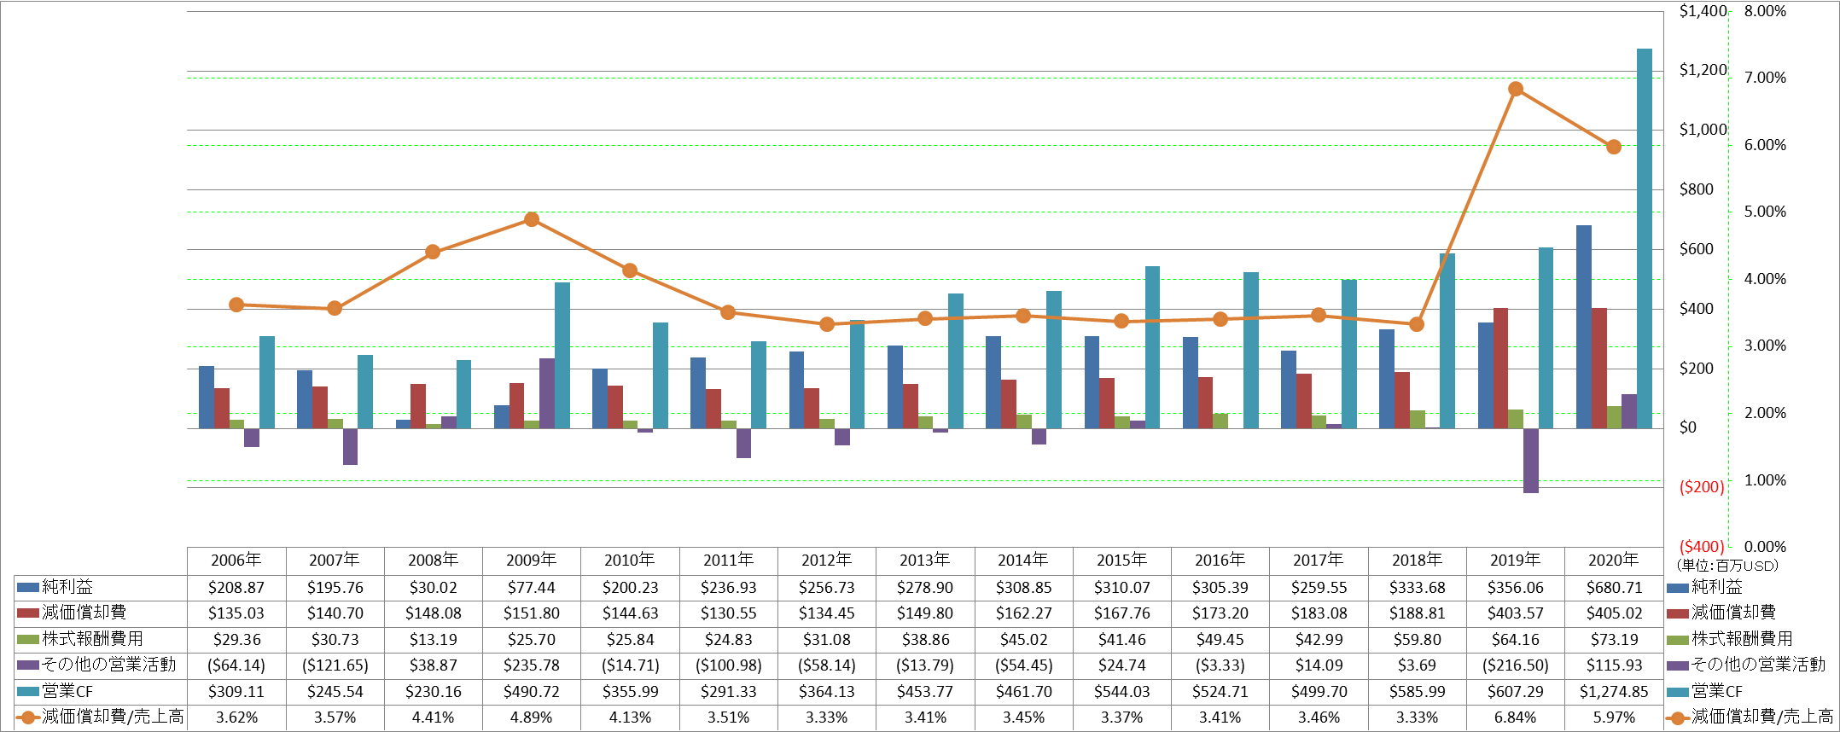Click the left 減価償却費 legend swatch
This screenshot has width=1840, height=732.
27,613
